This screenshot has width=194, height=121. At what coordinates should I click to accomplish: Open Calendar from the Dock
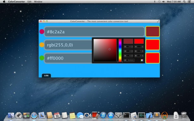coord(57,115)
